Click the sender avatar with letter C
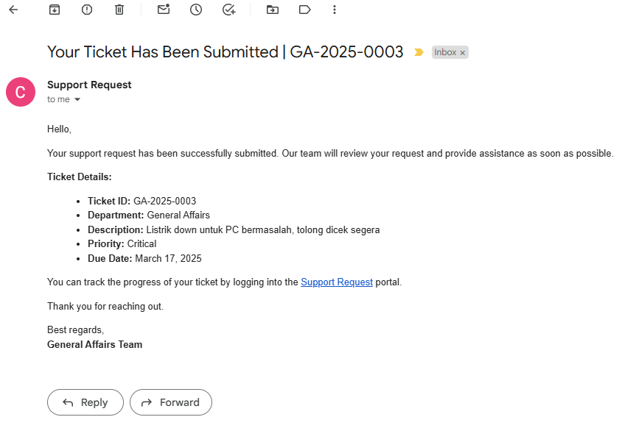 (21, 92)
